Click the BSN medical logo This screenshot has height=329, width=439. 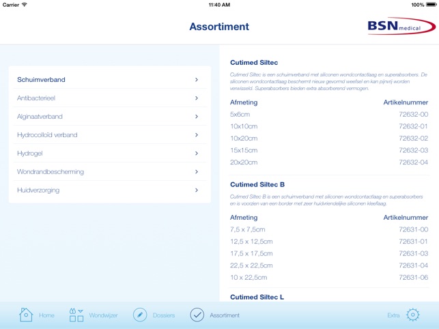pyautogui.click(x=401, y=26)
